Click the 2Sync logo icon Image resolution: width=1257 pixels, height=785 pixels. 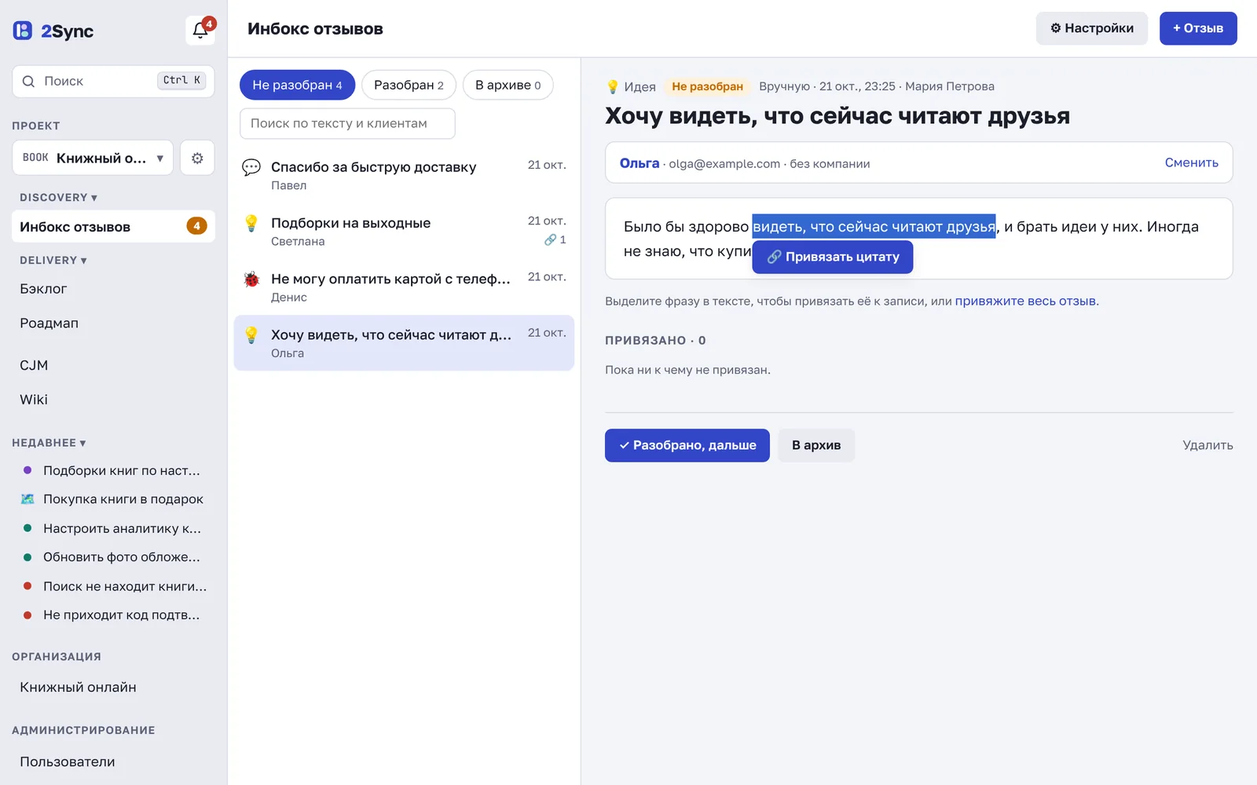(23, 31)
